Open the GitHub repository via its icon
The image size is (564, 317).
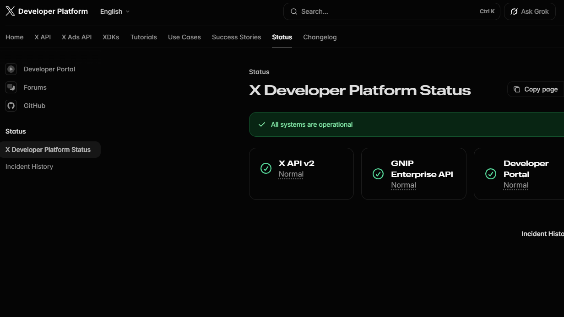pyautogui.click(x=11, y=106)
